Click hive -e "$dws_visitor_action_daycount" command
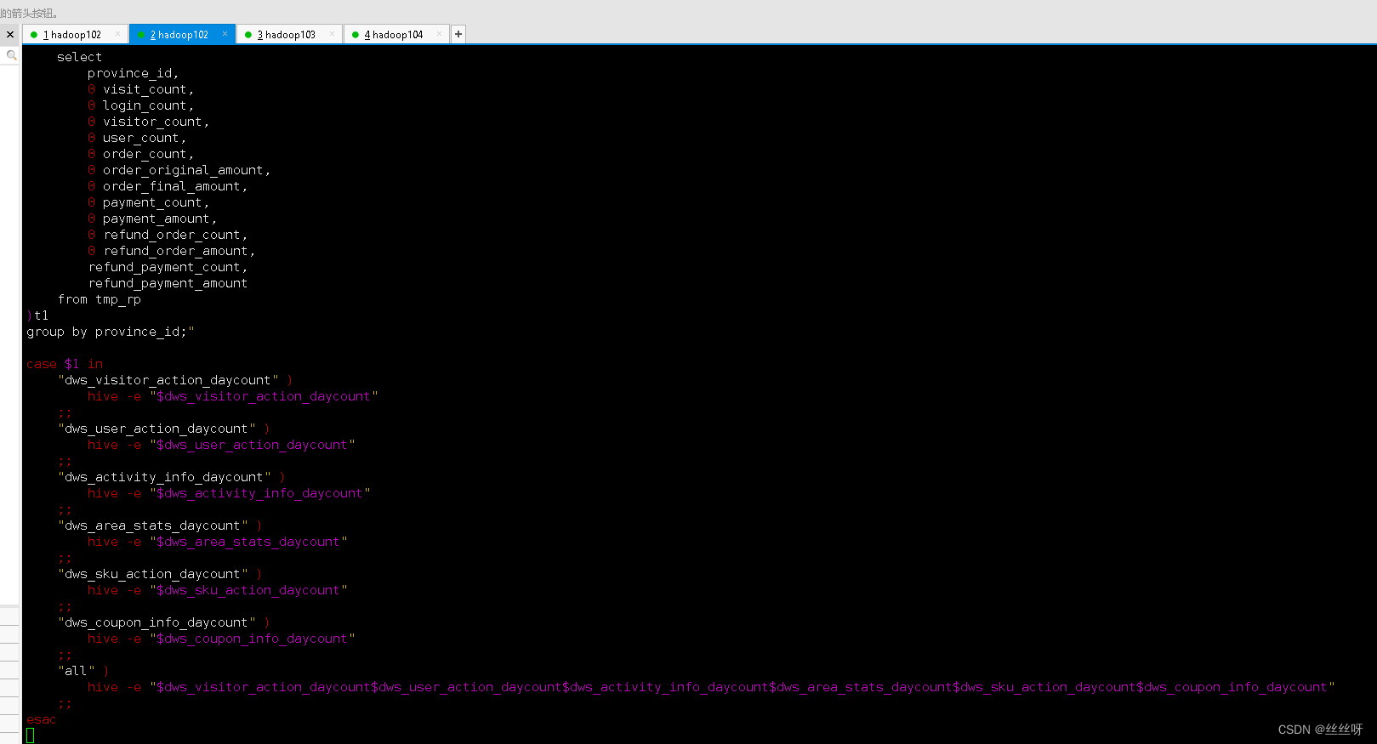The image size is (1377, 744). (x=232, y=396)
